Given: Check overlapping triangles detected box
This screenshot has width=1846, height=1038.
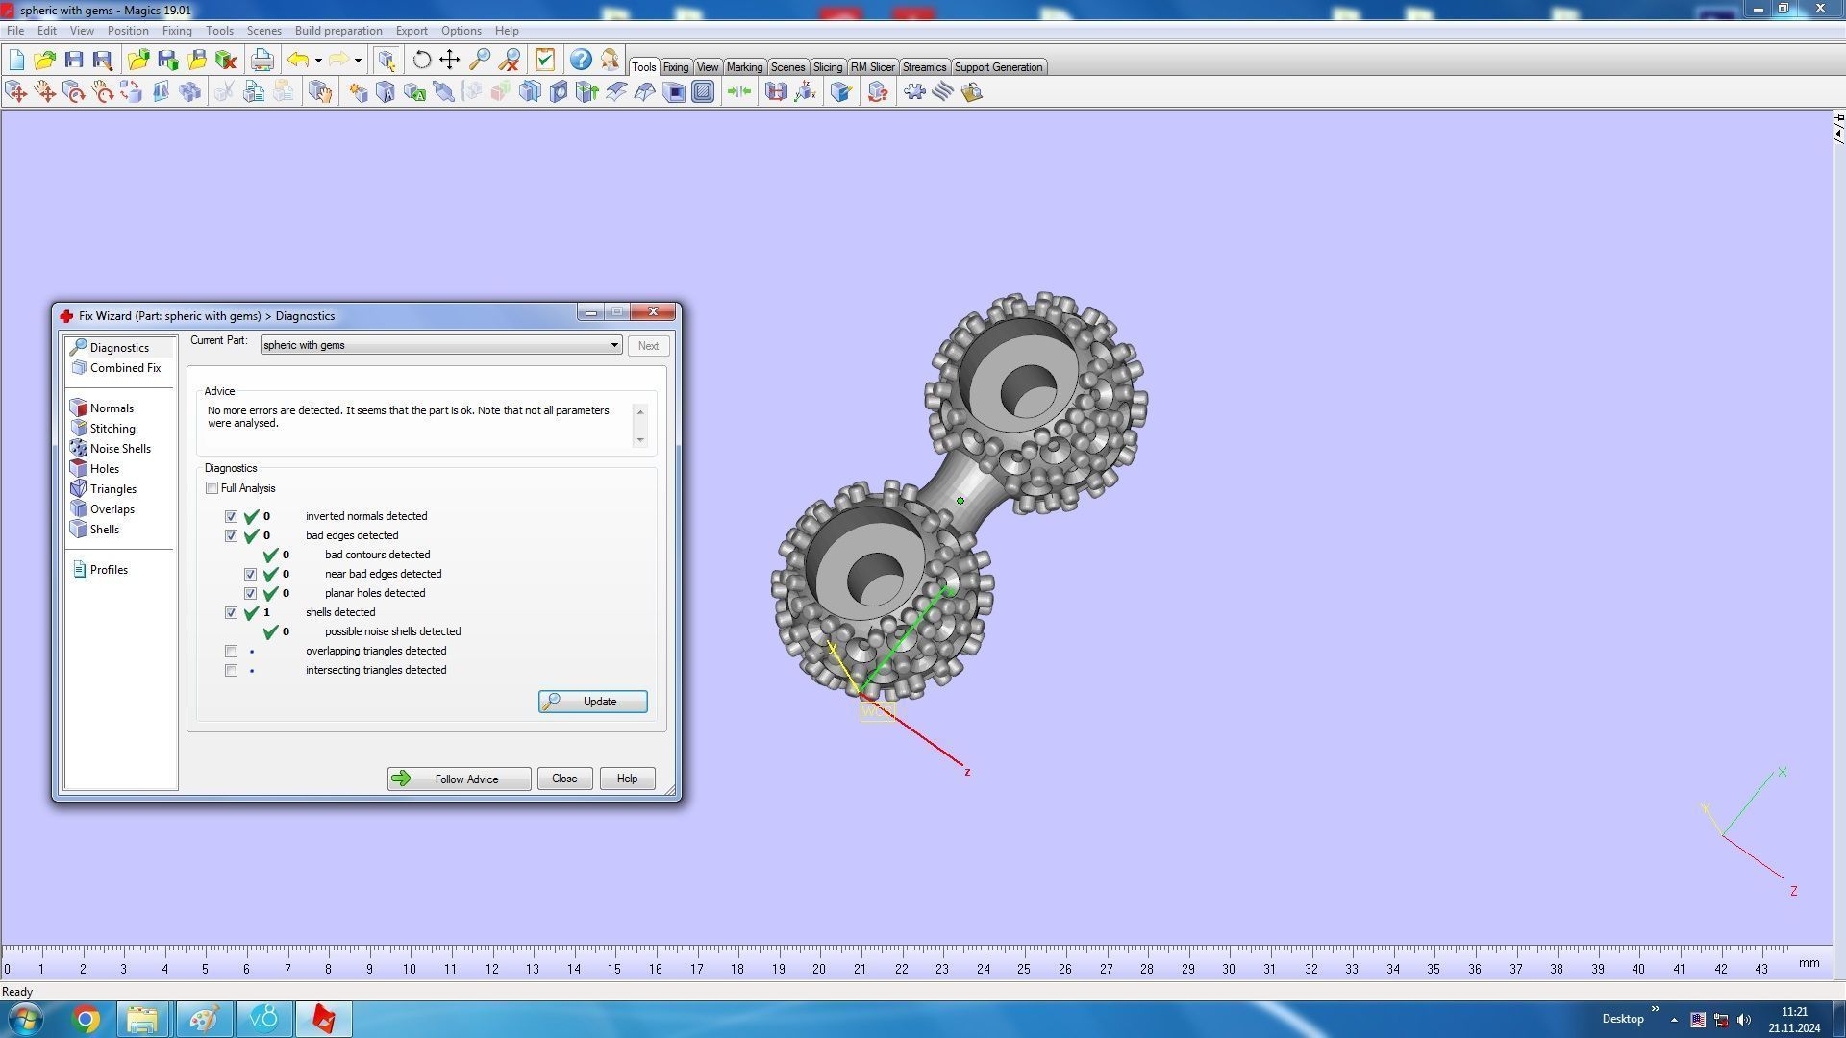Looking at the screenshot, I should coord(232,652).
